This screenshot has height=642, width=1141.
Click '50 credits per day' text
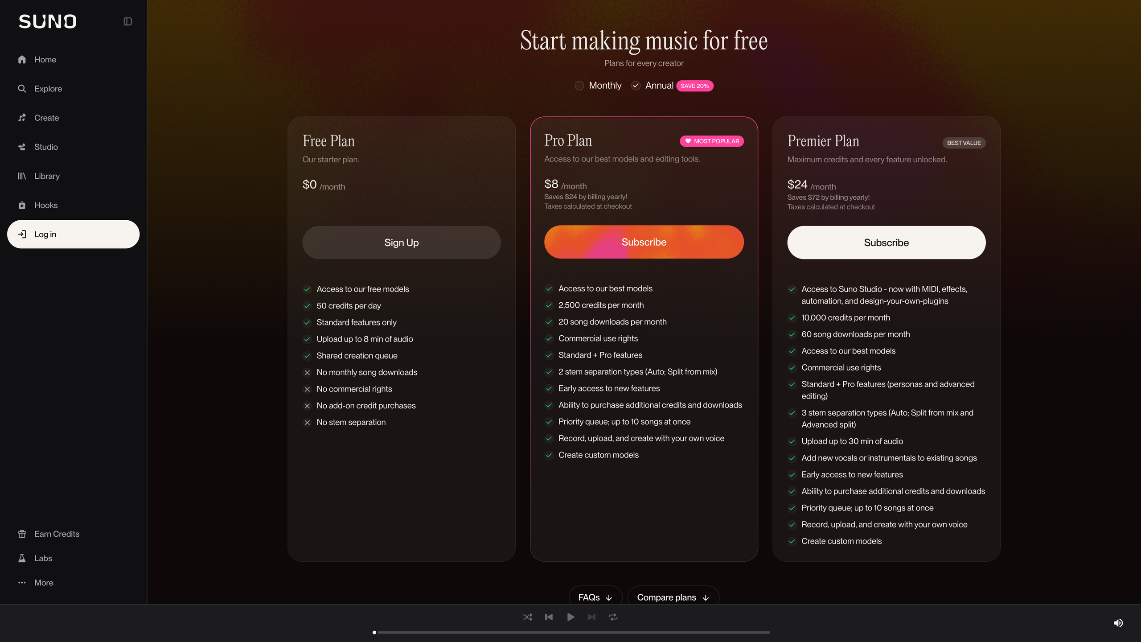click(x=349, y=306)
